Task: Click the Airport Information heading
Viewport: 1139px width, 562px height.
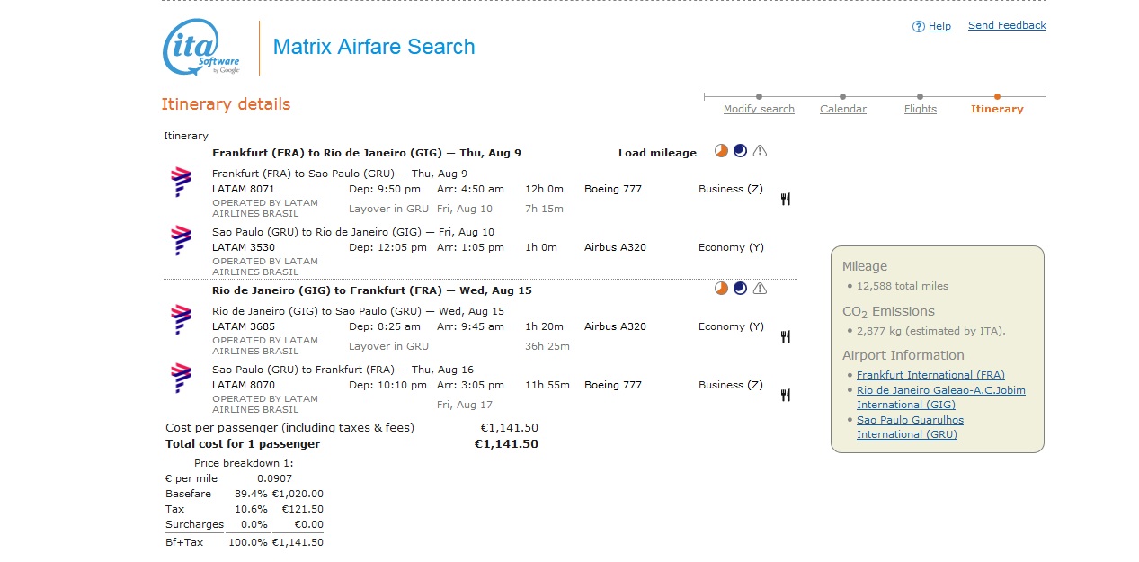Action: 903,355
